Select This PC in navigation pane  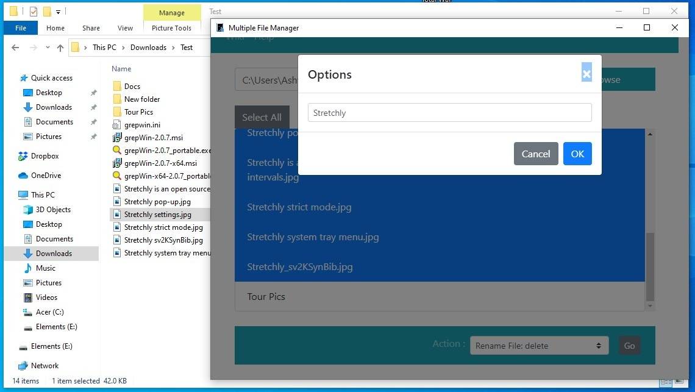coord(43,195)
